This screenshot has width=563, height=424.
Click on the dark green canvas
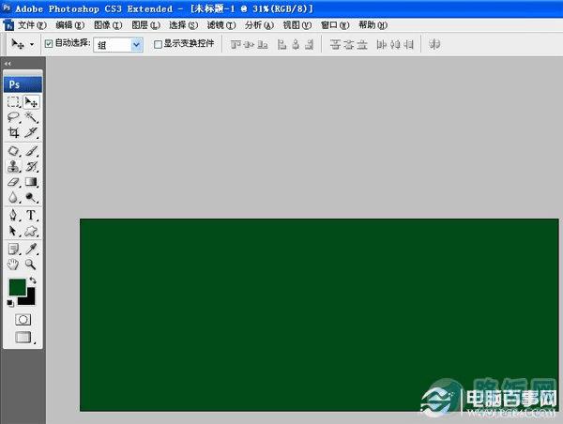point(319,314)
